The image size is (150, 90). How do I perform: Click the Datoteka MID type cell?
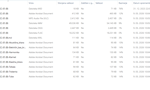point(35,9)
